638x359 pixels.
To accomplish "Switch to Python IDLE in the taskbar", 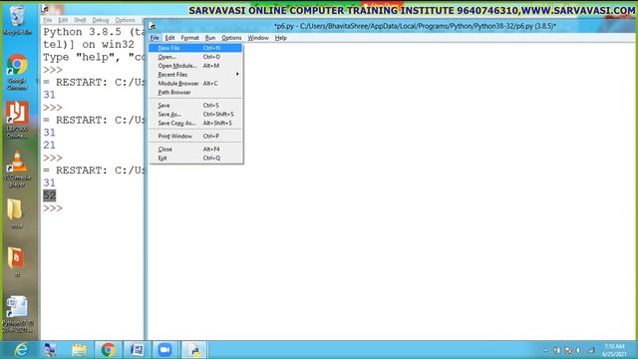I will coord(194,350).
